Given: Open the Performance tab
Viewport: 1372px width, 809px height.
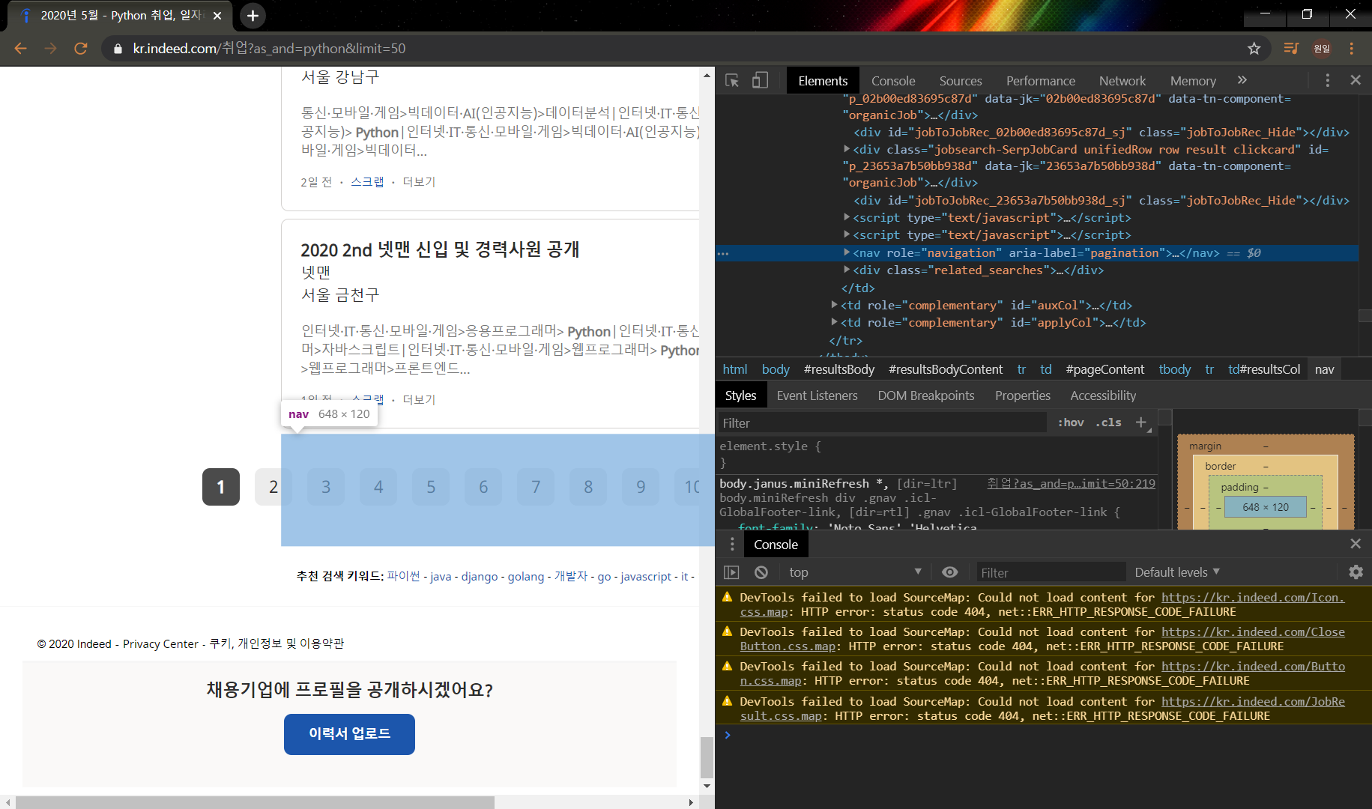Looking at the screenshot, I should pyautogui.click(x=1041, y=81).
